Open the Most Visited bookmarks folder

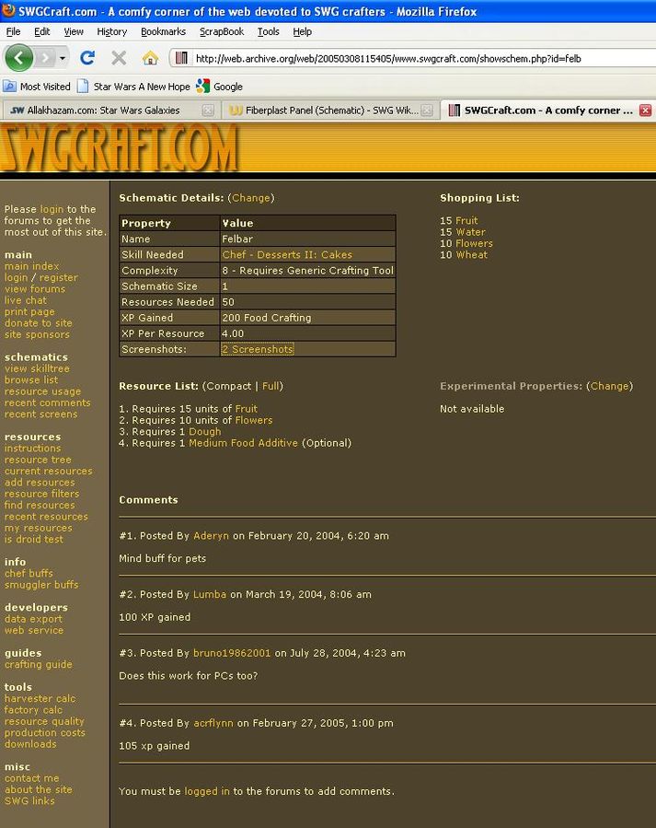37,87
